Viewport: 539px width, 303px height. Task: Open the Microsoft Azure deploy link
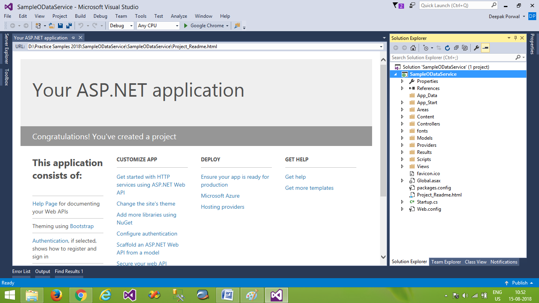tap(220, 196)
